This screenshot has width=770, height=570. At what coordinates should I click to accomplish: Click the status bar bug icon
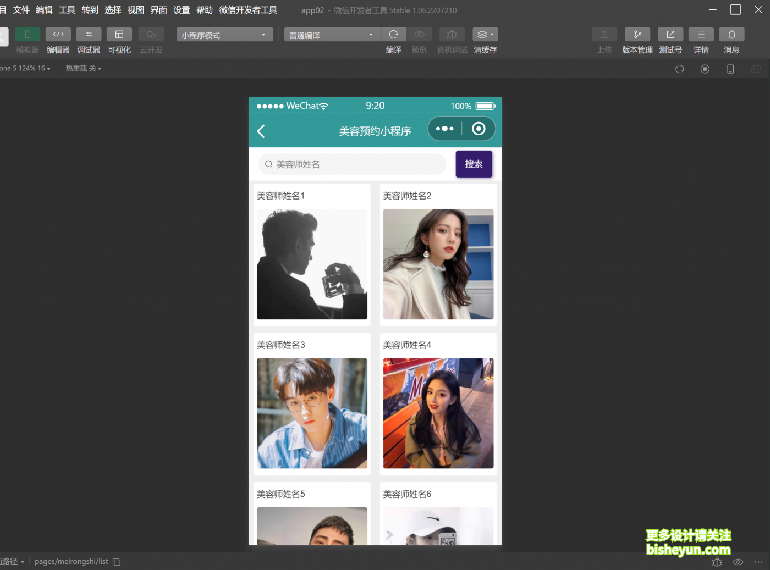pos(717,562)
